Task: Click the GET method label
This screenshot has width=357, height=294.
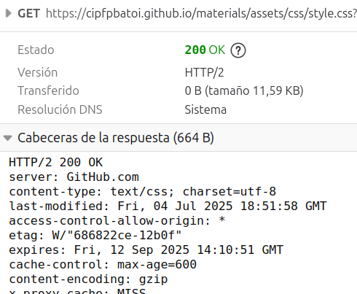Action: [x=28, y=13]
